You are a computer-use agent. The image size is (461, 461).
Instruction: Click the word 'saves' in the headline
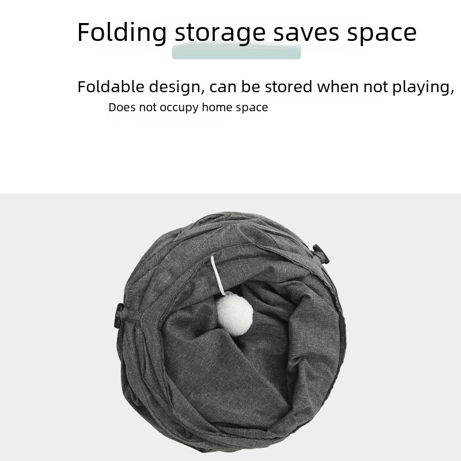point(307,33)
